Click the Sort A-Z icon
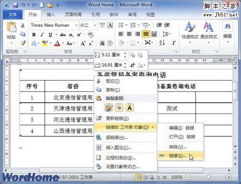Screen dimensions: 241x184 [x=162, y=42]
